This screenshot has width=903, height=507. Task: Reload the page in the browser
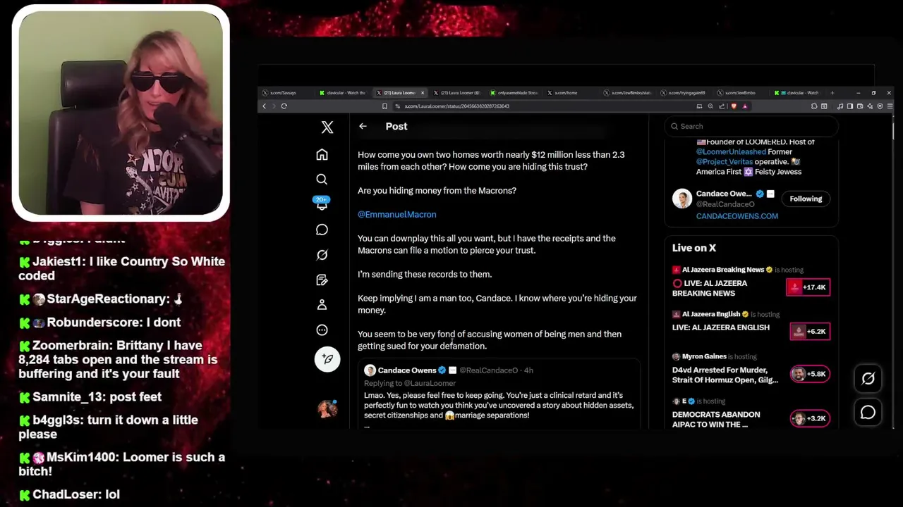point(284,106)
